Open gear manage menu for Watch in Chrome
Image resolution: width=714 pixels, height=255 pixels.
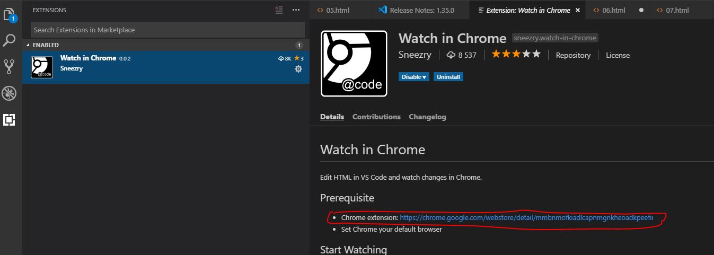(298, 69)
